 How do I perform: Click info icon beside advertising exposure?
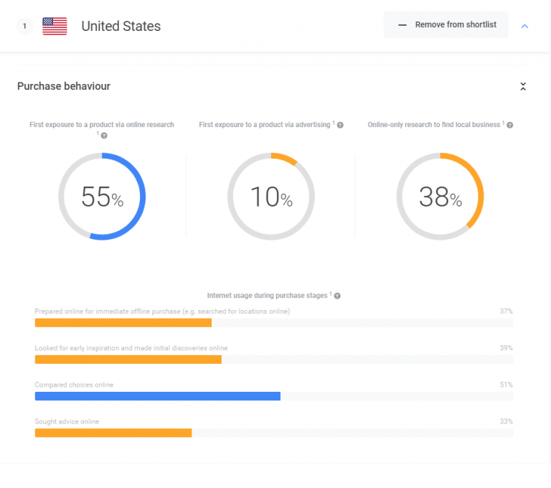[x=340, y=125]
